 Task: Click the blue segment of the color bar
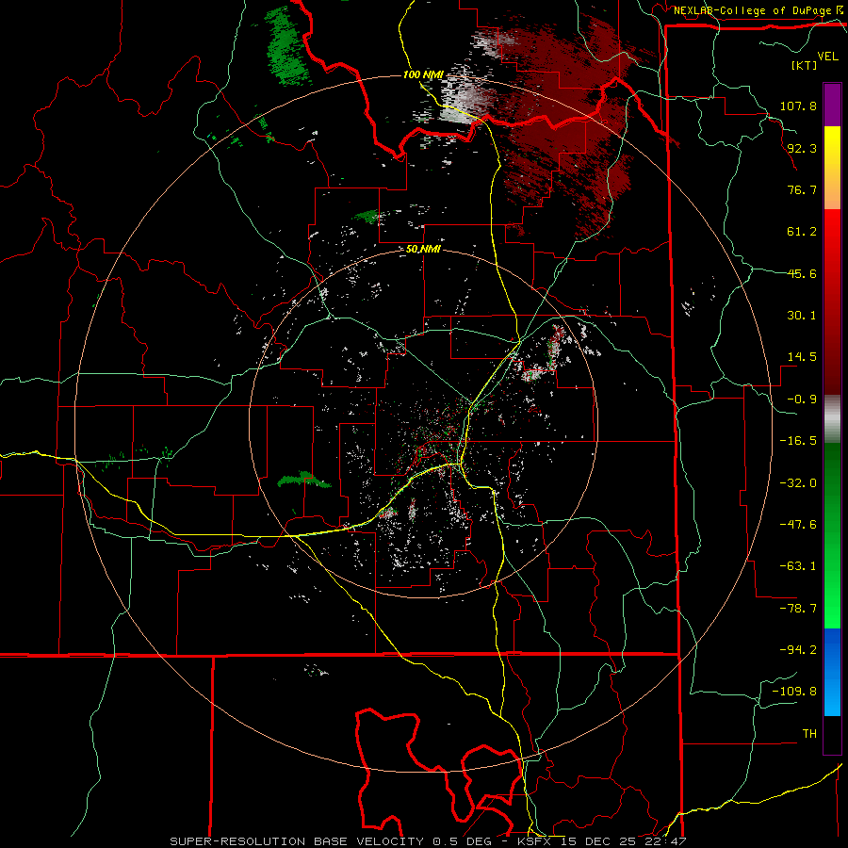[x=832, y=672]
